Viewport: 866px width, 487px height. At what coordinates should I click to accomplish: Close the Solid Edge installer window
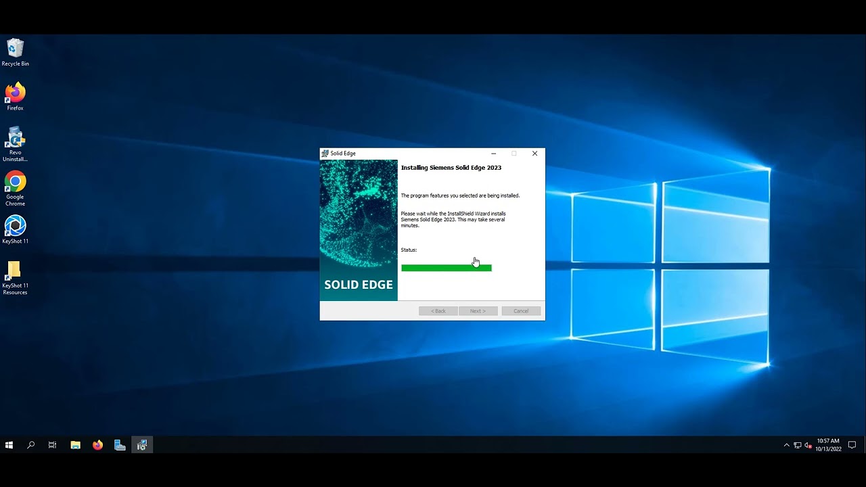click(534, 154)
